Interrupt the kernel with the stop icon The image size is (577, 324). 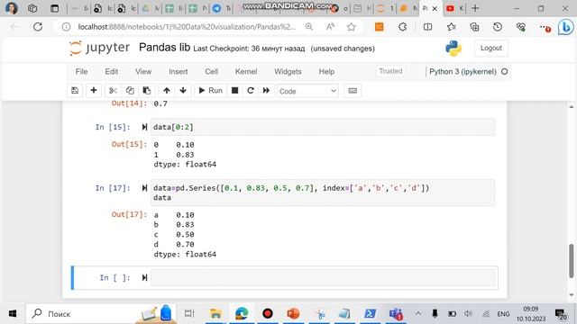click(x=234, y=91)
